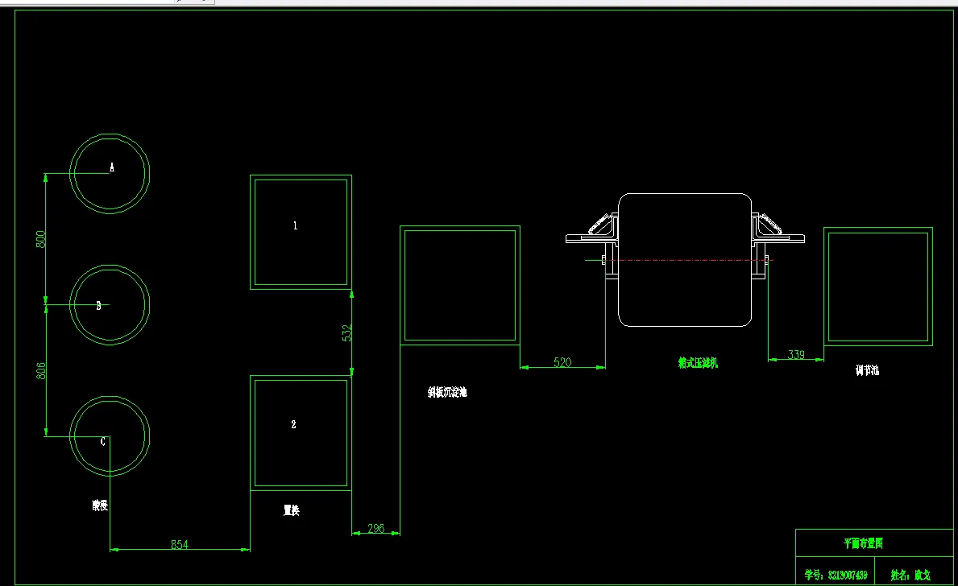Click the 学号 student number cell
This screenshot has width=958, height=586.
coord(836,575)
